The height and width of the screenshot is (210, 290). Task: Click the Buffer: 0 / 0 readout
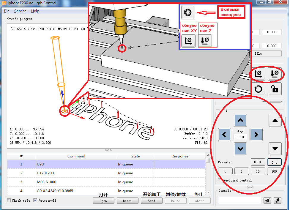coord(196,134)
